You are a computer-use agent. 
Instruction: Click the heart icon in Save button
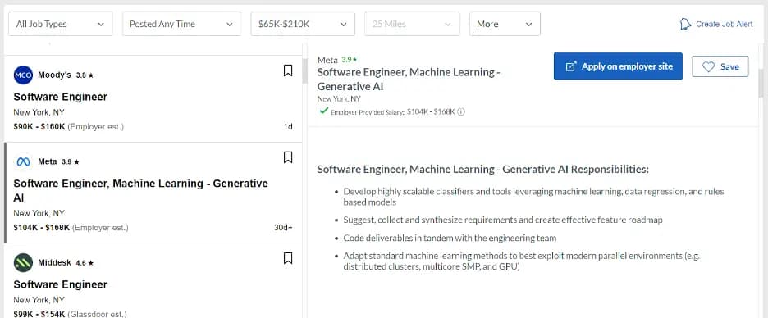(x=708, y=67)
